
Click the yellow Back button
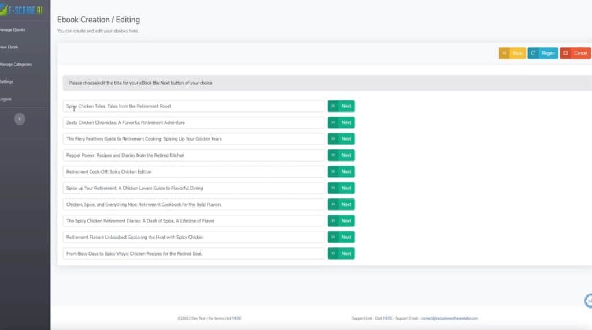coord(512,53)
